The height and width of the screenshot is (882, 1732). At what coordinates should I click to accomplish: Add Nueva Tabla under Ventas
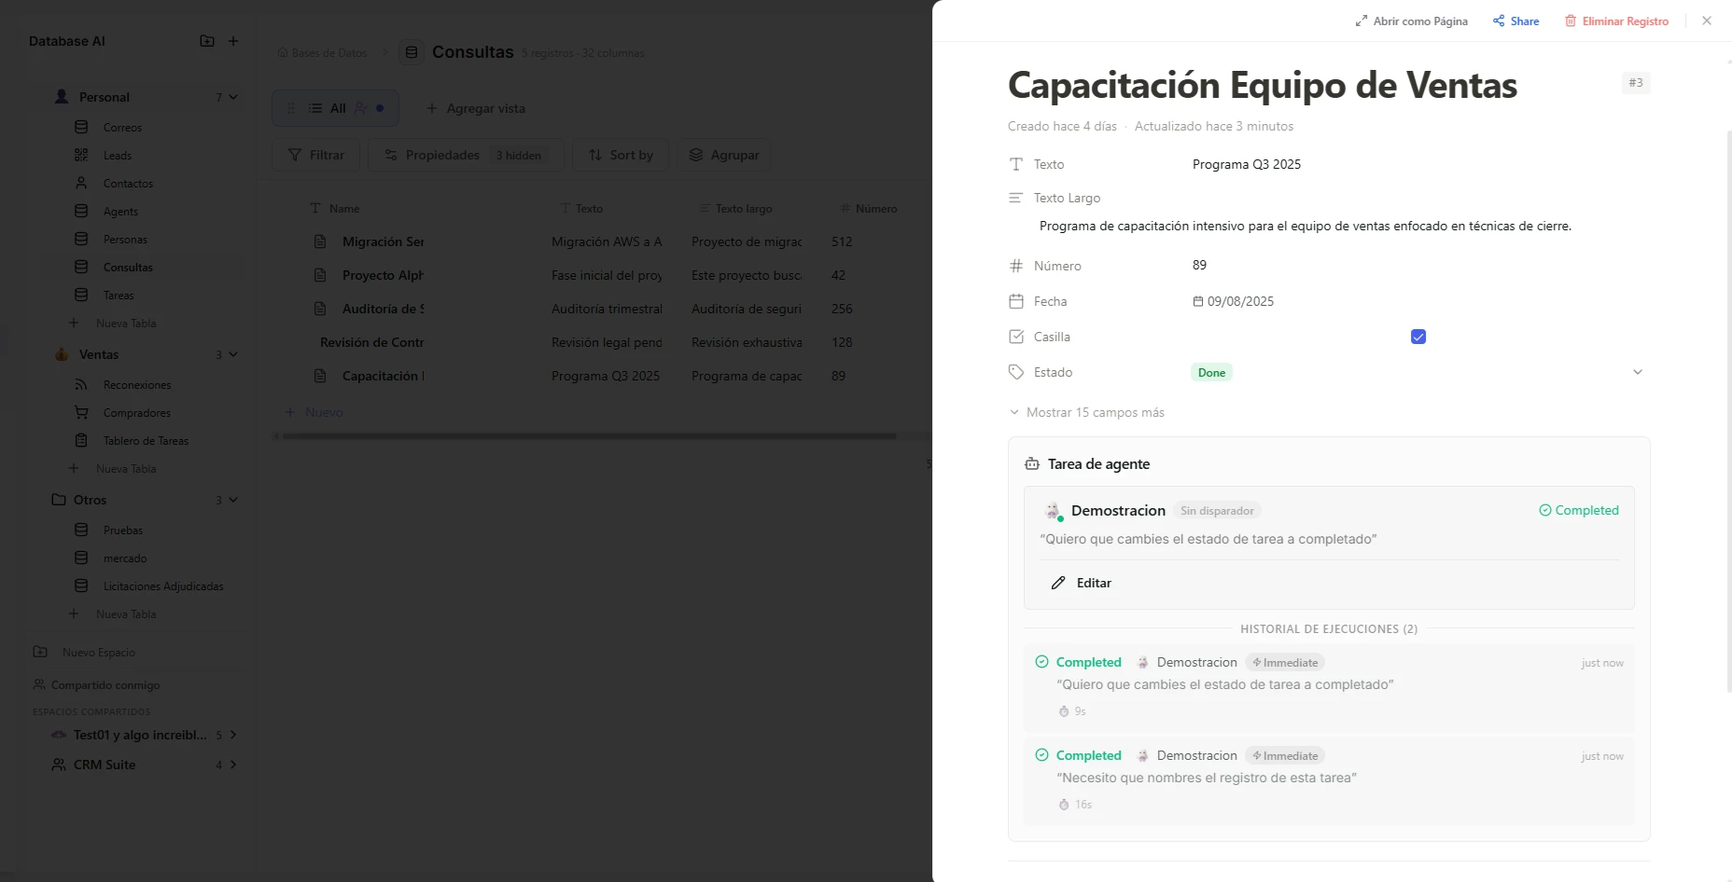click(x=113, y=469)
